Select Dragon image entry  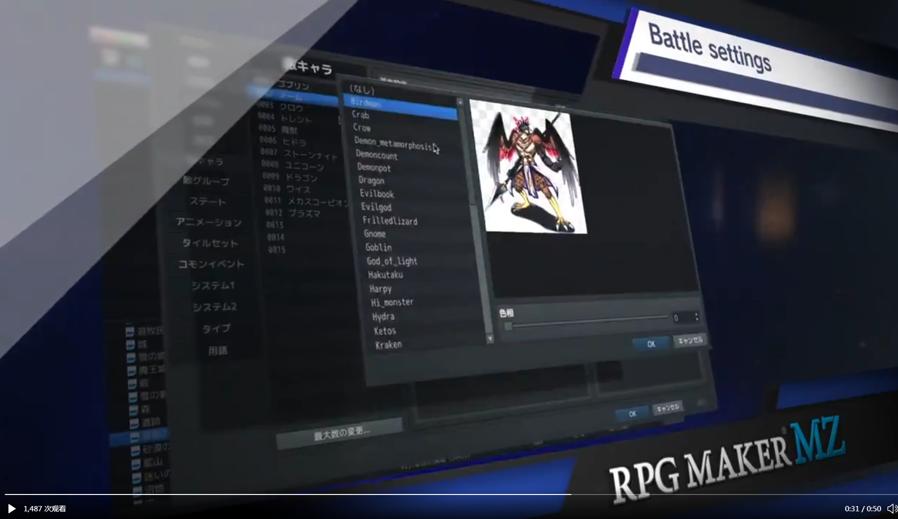(371, 181)
